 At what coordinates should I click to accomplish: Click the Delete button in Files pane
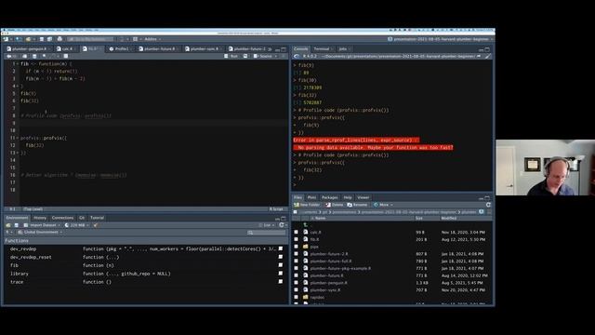pos(335,205)
